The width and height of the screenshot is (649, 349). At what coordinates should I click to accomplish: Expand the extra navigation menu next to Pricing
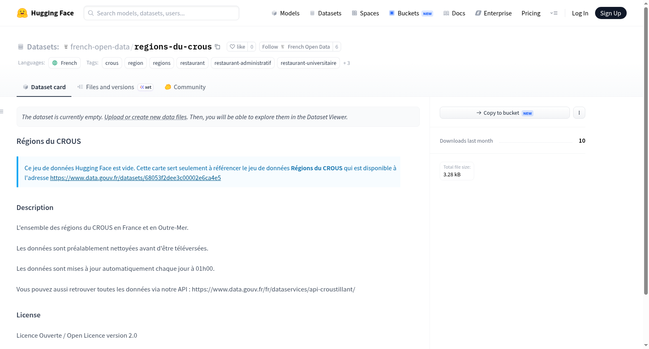(554, 13)
